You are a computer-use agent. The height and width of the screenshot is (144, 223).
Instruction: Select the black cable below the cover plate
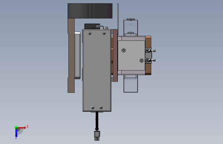tap(97, 121)
